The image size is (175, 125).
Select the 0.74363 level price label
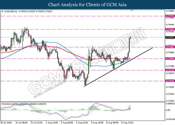click(x=170, y=29)
